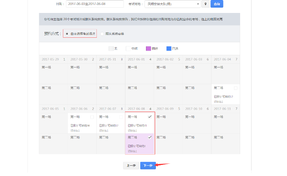Click the 2017-06-09 第二场 session cell
This screenshot has width=287, height=176.
point(168,144)
